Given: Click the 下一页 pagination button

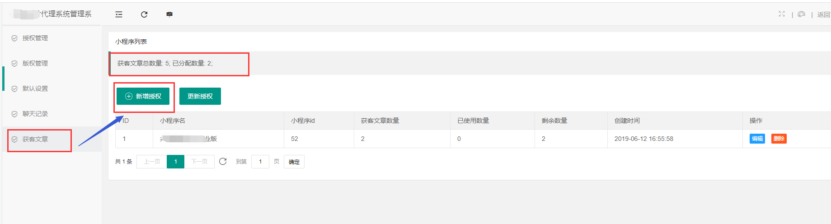Looking at the screenshot, I should tap(199, 162).
